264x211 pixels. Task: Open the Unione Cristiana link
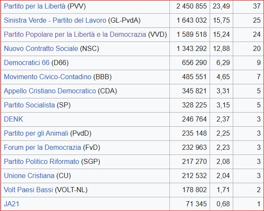(x=29, y=176)
